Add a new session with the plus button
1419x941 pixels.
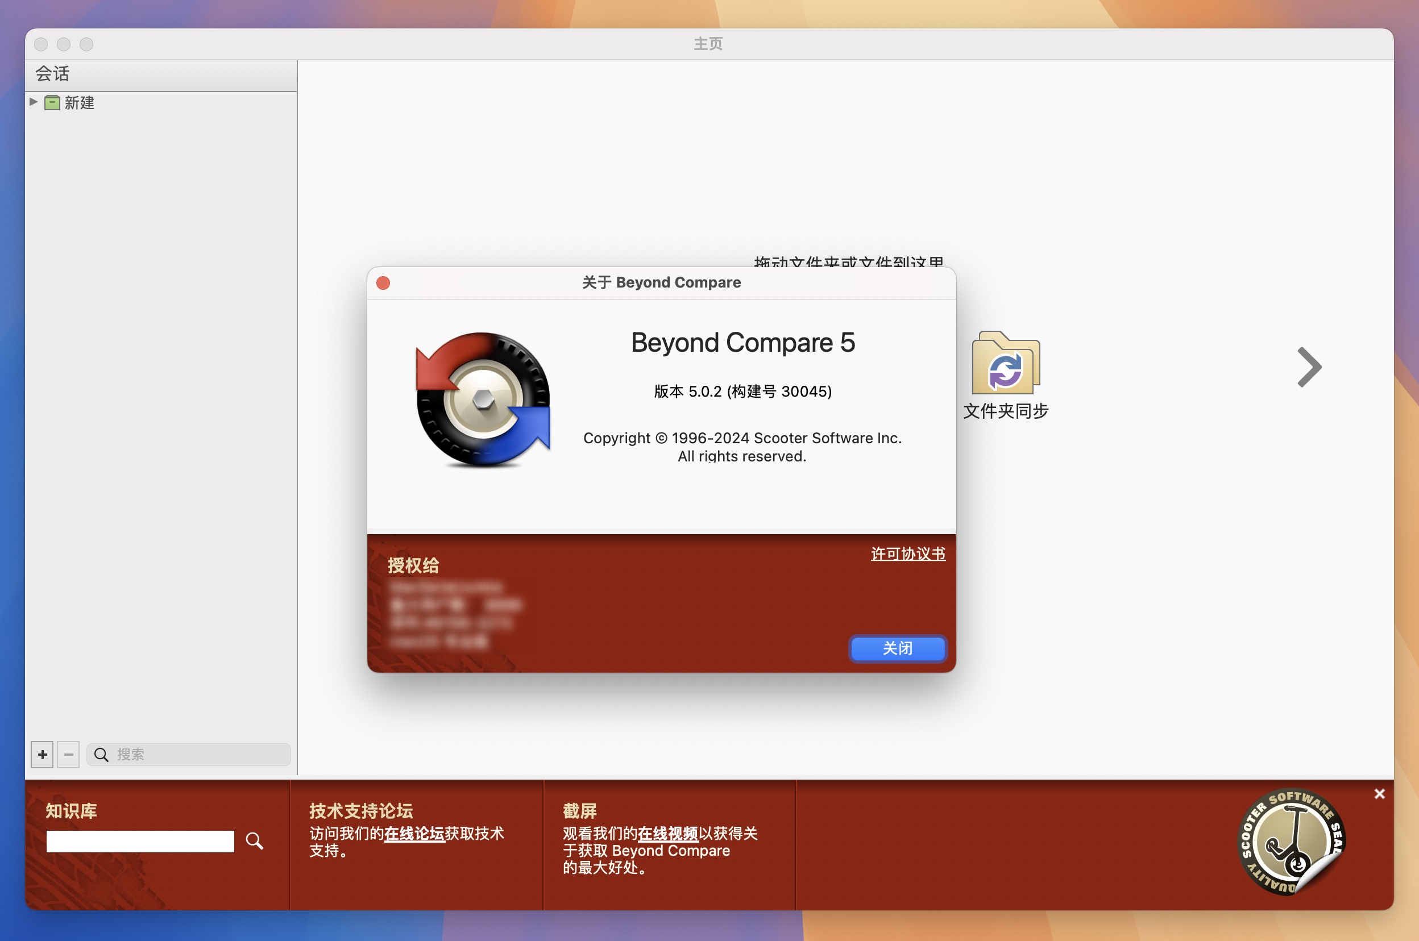[42, 755]
